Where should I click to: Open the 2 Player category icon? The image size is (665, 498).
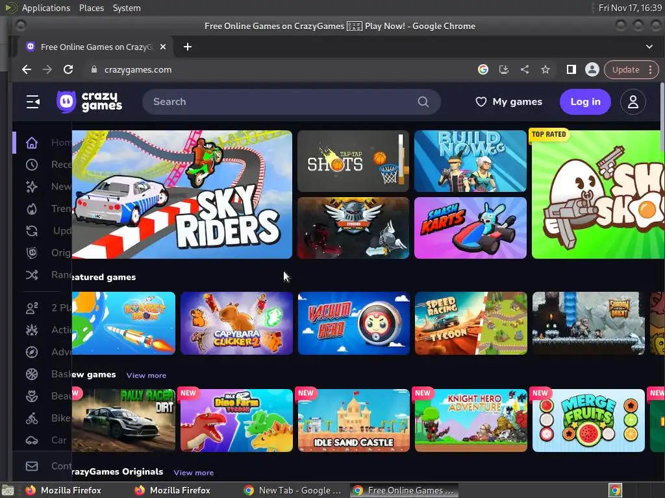32,308
